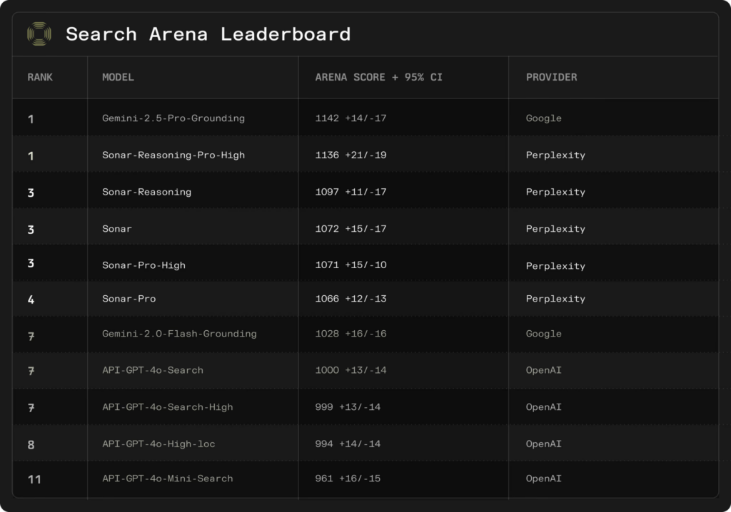Open the Gemini-2.0-Flash-Grounding model entry
Viewport: 731px width, 512px height.
point(179,334)
